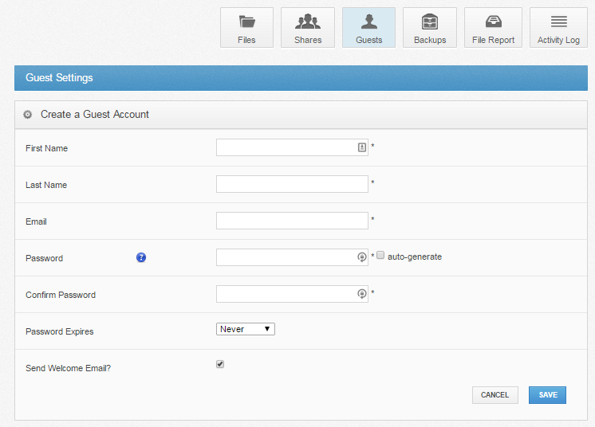
Task: Click the gear icon beside Create a Guest Account
Action: coord(28,115)
